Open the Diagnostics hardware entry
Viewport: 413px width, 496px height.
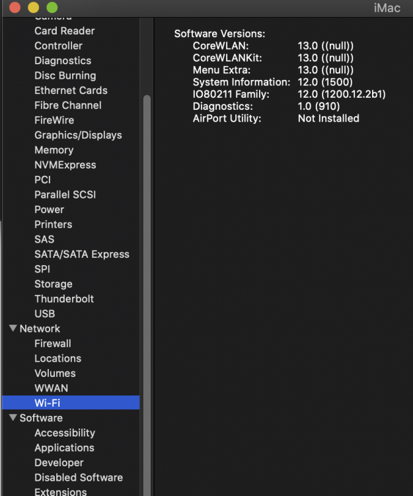point(63,61)
